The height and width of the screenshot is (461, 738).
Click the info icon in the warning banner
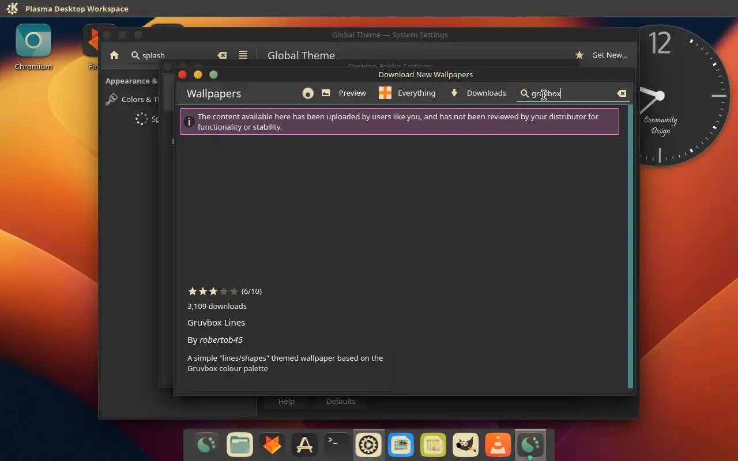coord(189,122)
